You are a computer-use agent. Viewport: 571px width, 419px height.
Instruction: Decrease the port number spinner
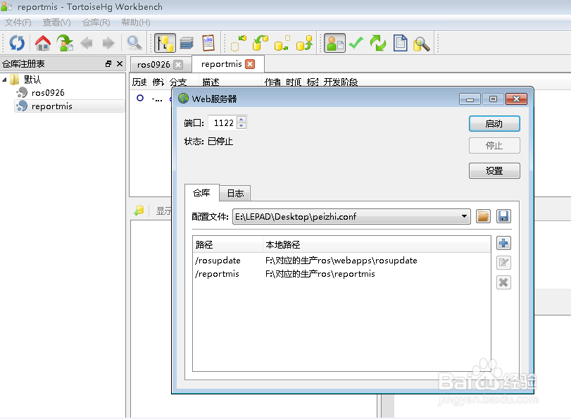tap(241, 125)
